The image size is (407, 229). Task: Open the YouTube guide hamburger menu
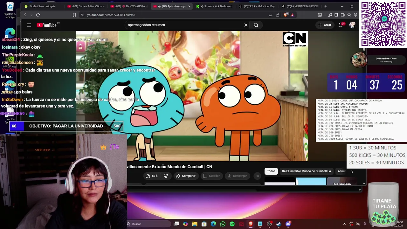[29, 25]
